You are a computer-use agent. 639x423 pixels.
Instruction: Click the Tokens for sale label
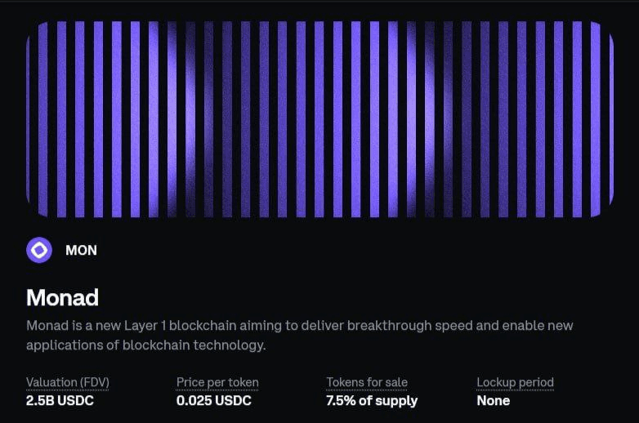(367, 382)
